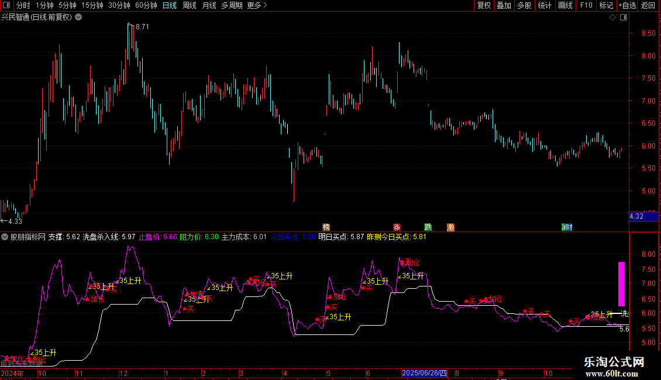Image resolution: width=661 pixels, height=380 pixels.
Task: Toggle the left sidebar panel icon
Action: [6, 5]
